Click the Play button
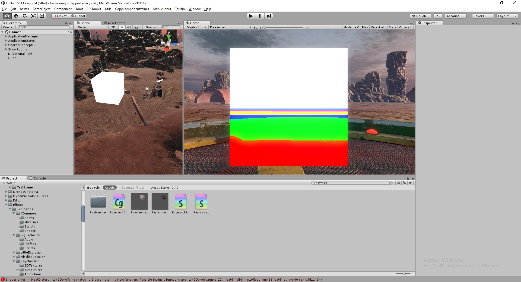Screen dimensions: 521x282 pyautogui.click(x=251, y=16)
